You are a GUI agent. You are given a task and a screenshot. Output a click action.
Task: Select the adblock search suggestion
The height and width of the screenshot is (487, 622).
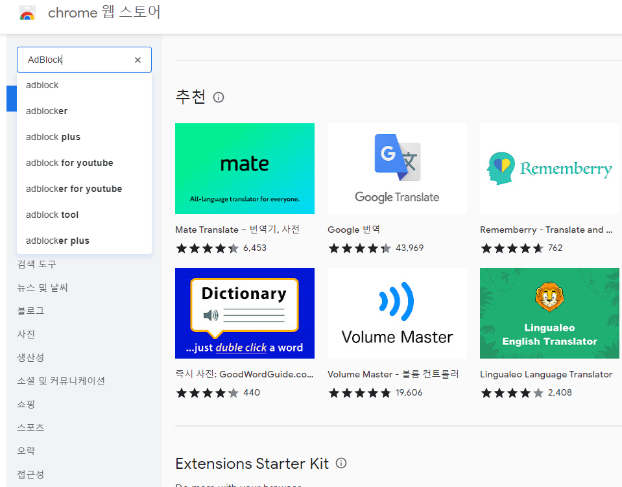(42, 85)
